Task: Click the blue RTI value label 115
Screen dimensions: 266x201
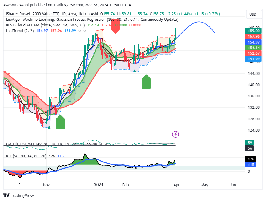Action: click(x=251, y=164)
